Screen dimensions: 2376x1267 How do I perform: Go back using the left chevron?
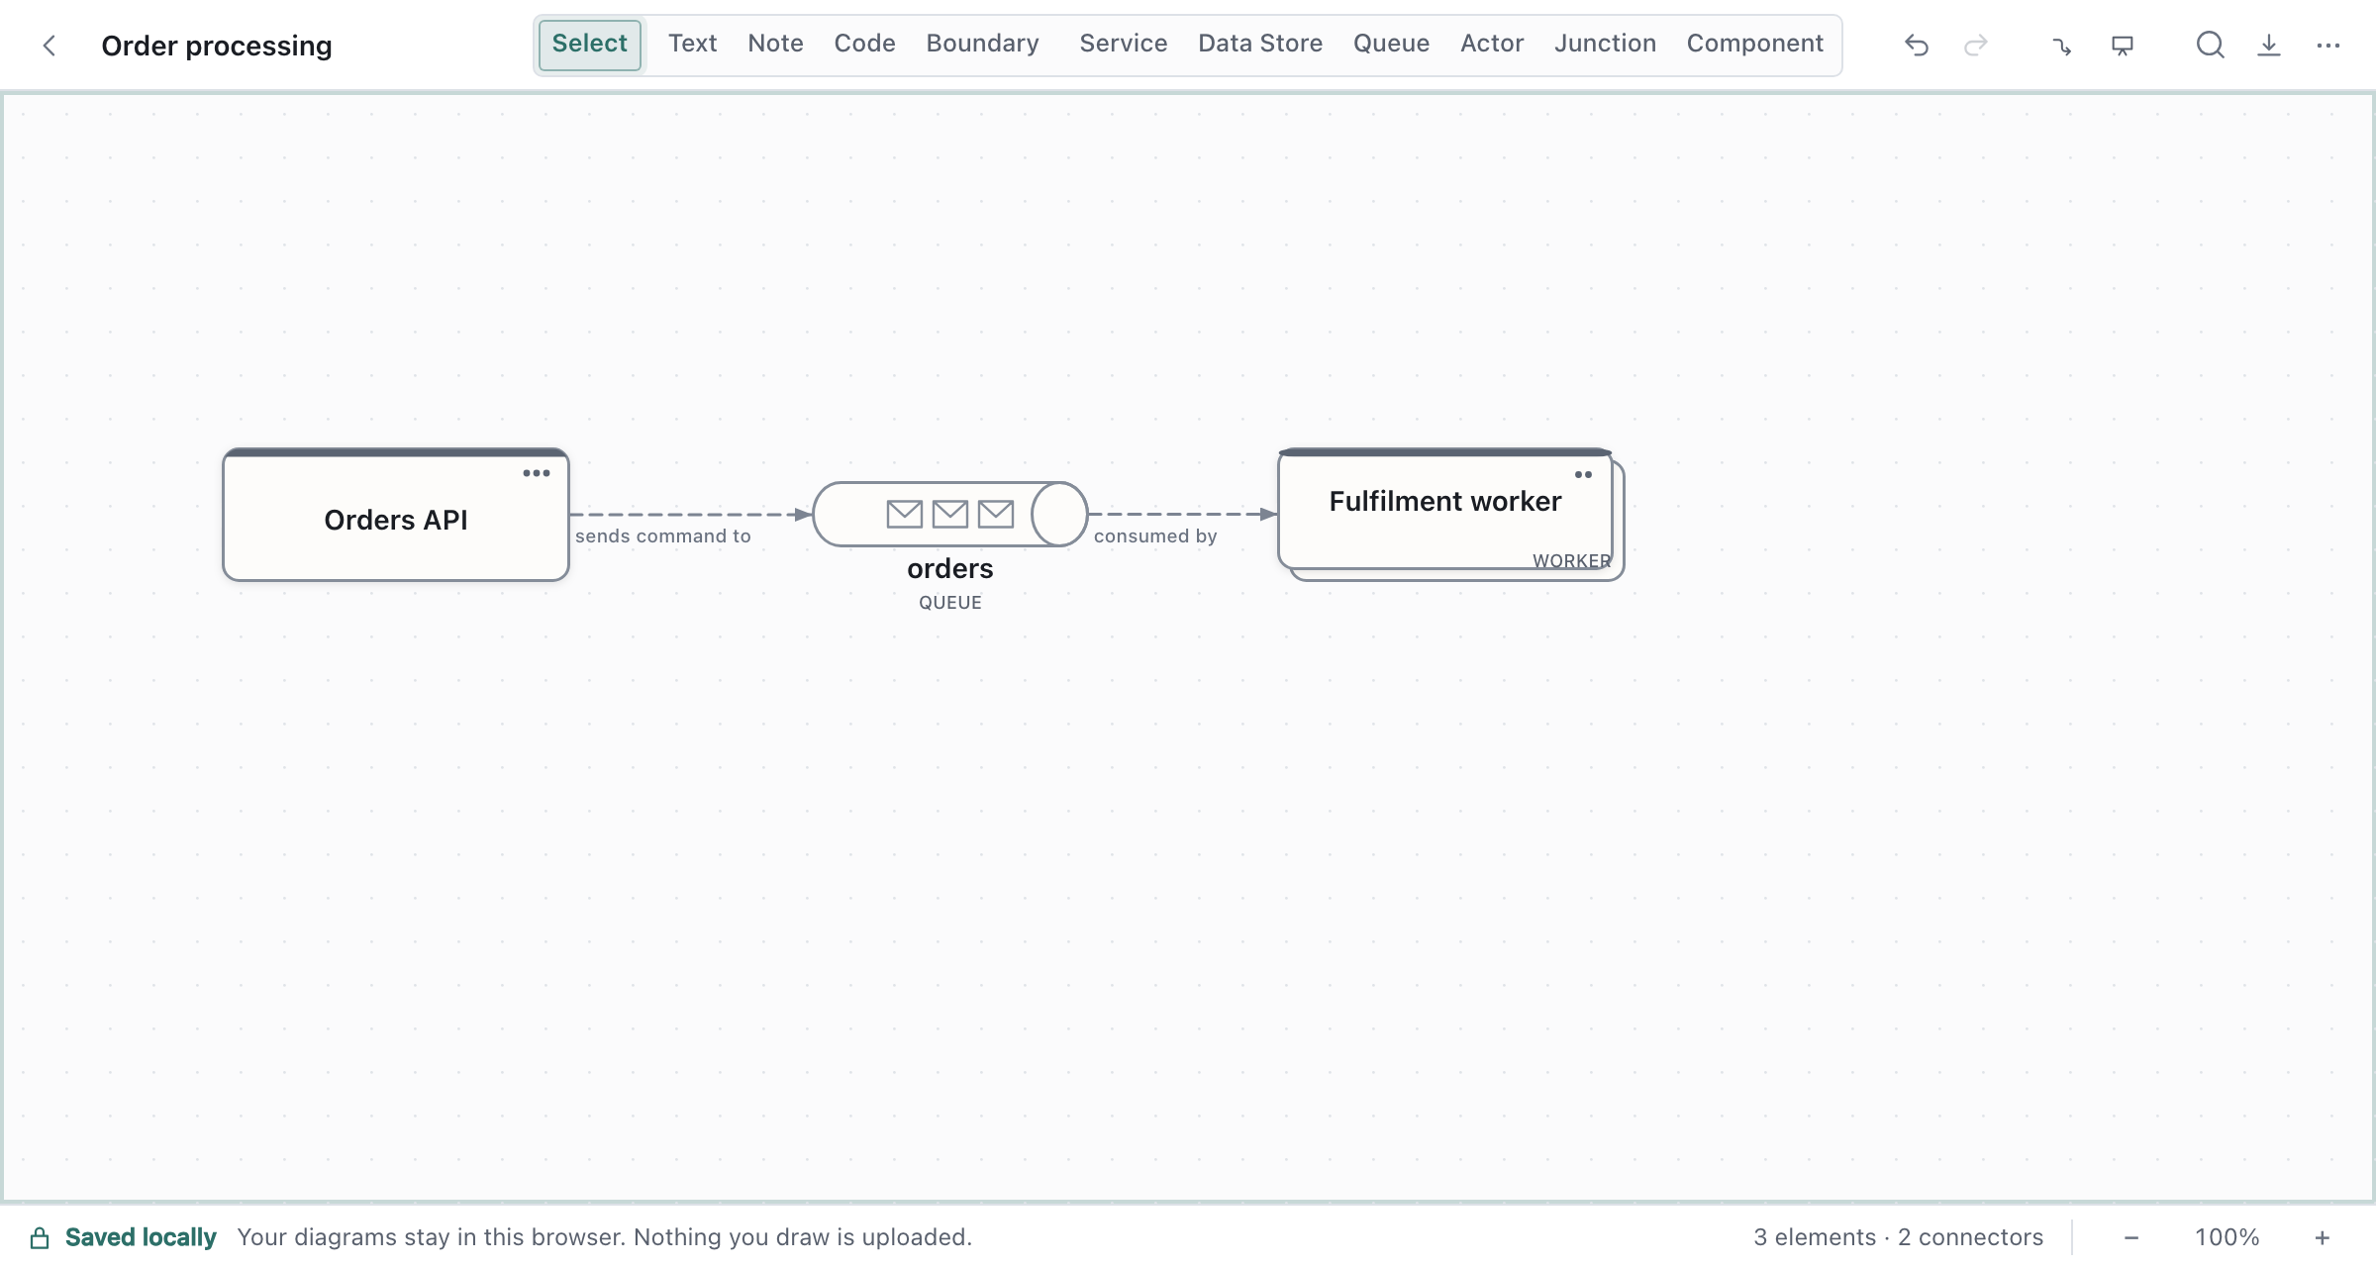click(49, 46)
